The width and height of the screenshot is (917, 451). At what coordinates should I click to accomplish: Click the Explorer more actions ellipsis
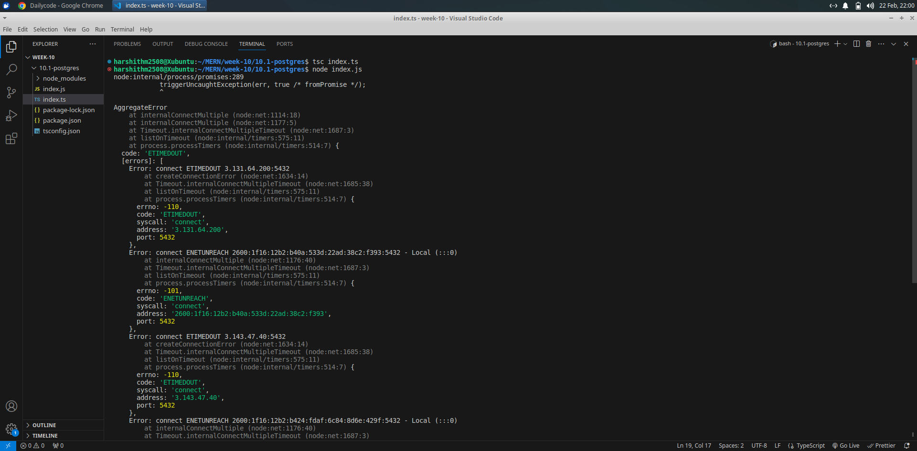click(x=93, y=44)
